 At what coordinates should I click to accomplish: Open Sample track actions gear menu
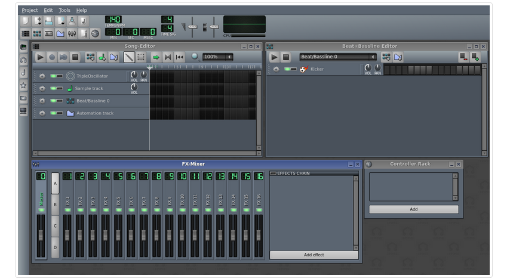pos(42,88)
